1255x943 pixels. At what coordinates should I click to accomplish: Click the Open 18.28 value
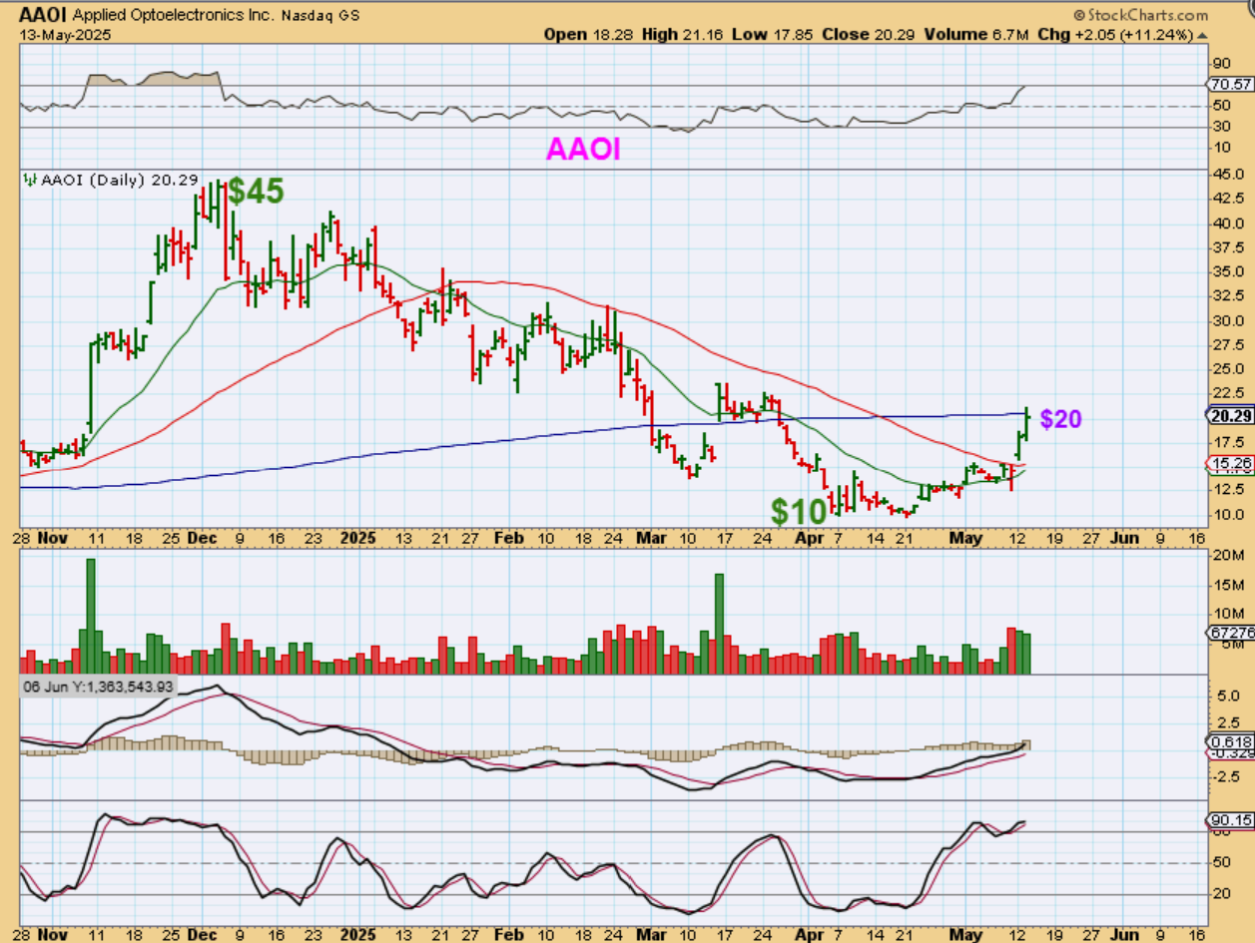(x=589, y=34)
